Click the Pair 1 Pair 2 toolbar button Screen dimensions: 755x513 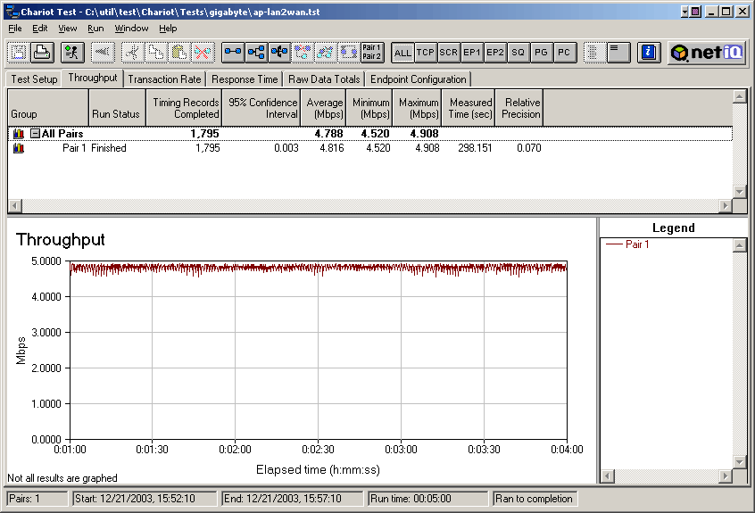(x=372, y=52)
